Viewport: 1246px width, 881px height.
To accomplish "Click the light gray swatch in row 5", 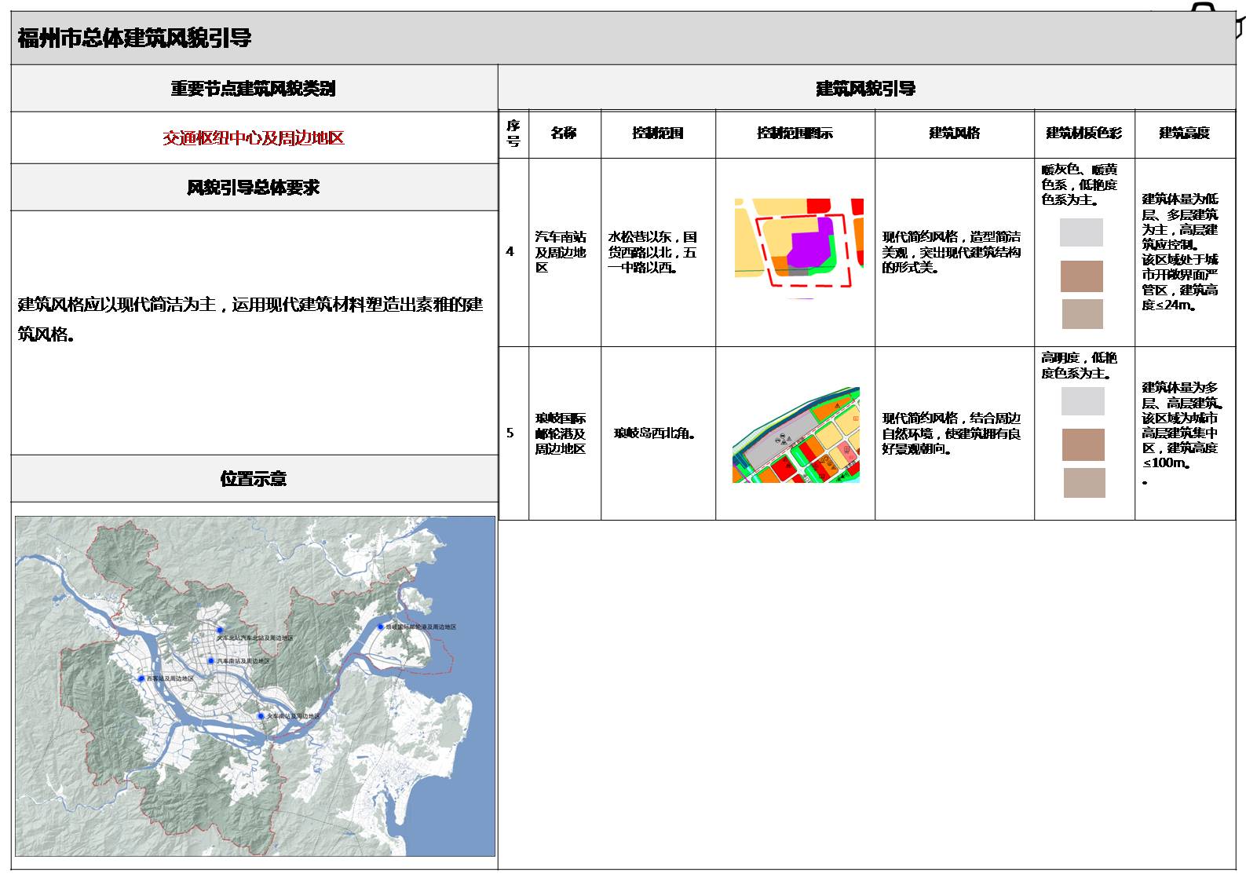I will [1083, 401].
